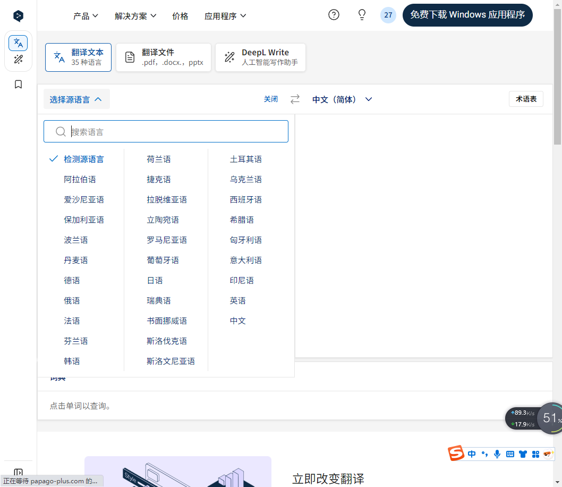The image size is (562, 487).
Task: Choose 俄语 from the language list
Action: click(x=72, y=300)
